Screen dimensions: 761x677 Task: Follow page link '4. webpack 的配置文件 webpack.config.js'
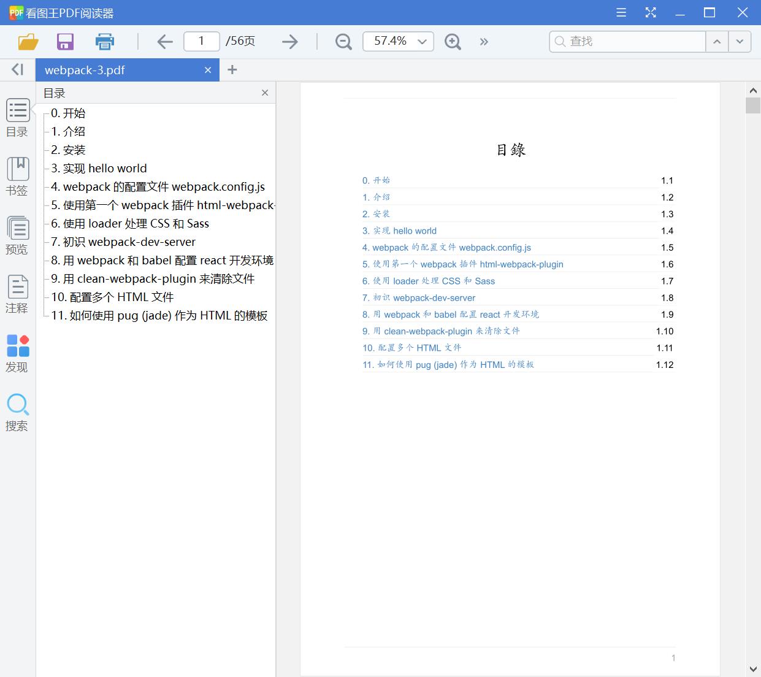pos(446,247)
